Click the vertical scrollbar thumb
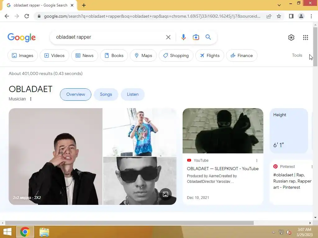This screenshot has height=238, width=318. point(315,46)
